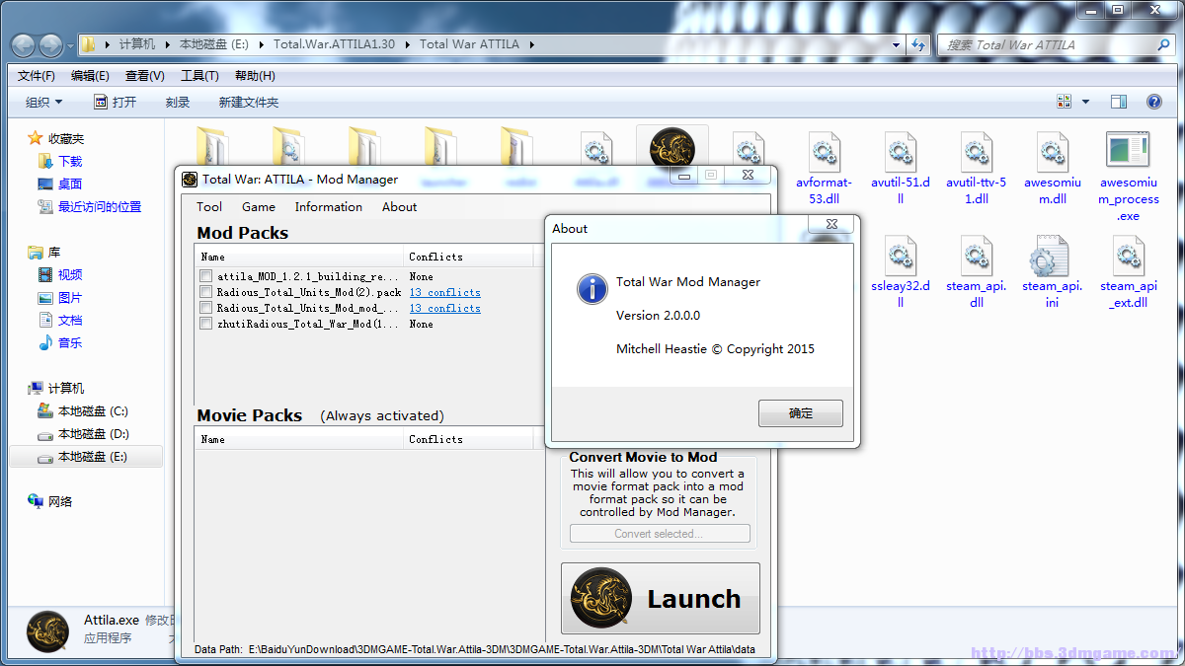Select the avformat-53.dll file icon
Image resolution: width=1185 pixels, height=666 pixels.
tap(824, 151)
